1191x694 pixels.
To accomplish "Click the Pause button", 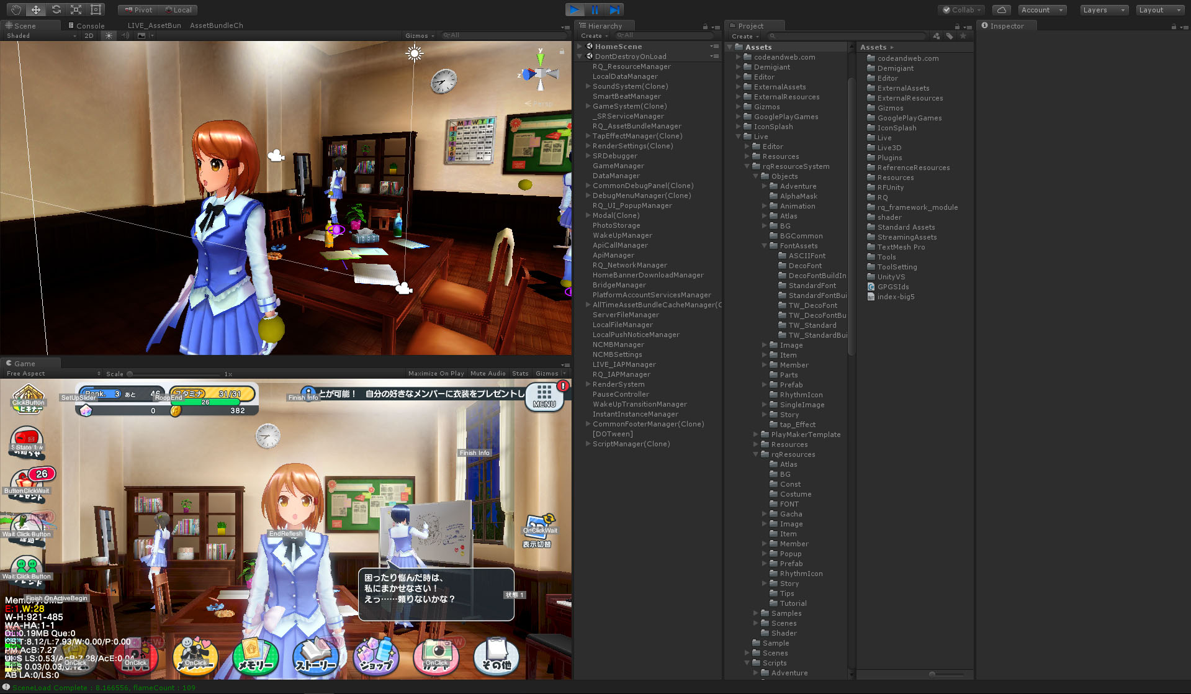I will click(x=595, y=9).
